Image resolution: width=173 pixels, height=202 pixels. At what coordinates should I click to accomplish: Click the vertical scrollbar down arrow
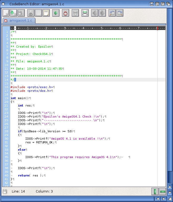[x=170, y=193]
